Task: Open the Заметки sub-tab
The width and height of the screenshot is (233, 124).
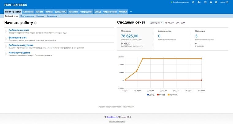Action: (x=40, y=16)
